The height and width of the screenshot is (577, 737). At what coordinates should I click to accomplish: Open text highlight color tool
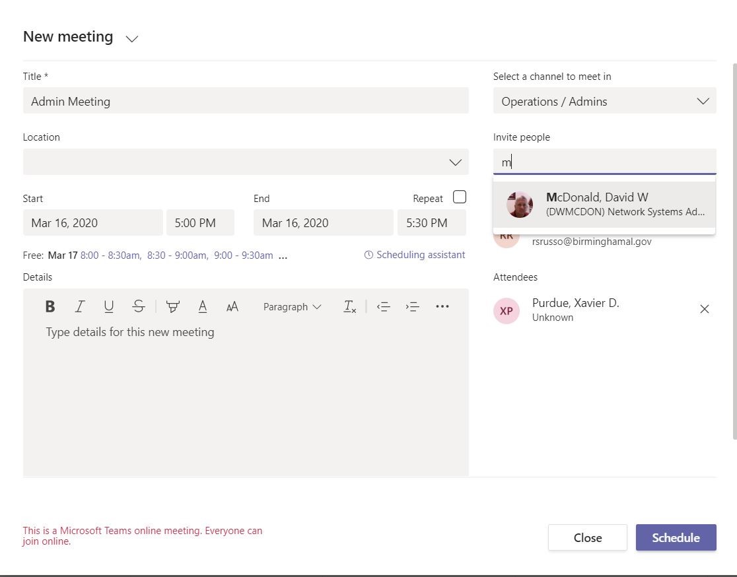pyautogui.click(x=173, y=306)
